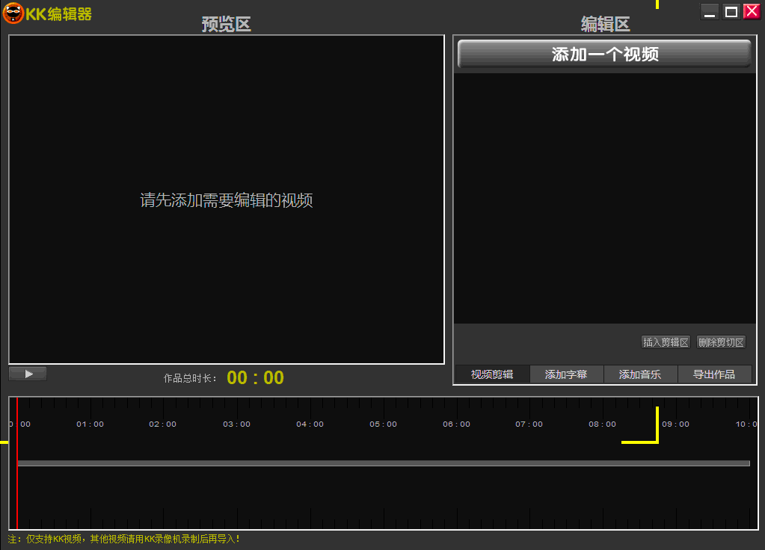Switch to the 添加音乐 music tab
The width and height of the screenshot is (765, 550).
tap(641, 374)
